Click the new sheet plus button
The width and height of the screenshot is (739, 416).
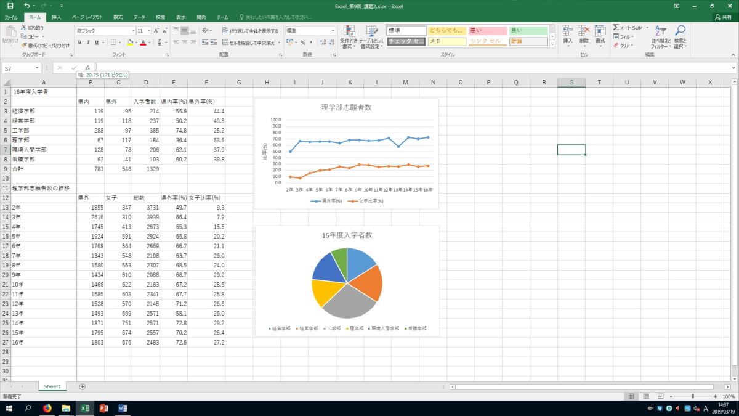(x=83, y=386)
